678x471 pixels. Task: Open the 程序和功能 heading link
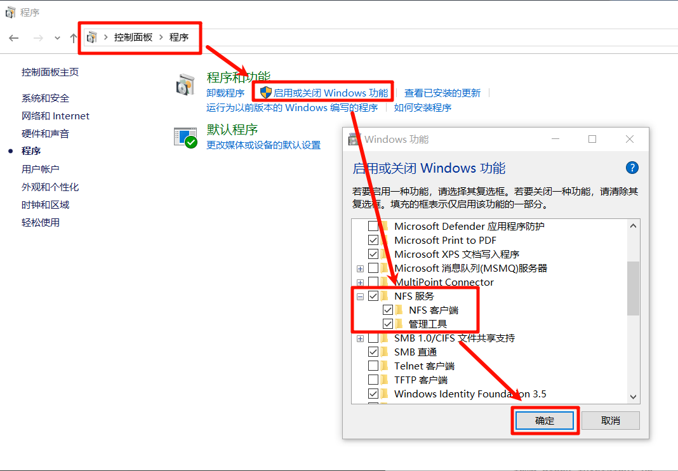(238, 77)
